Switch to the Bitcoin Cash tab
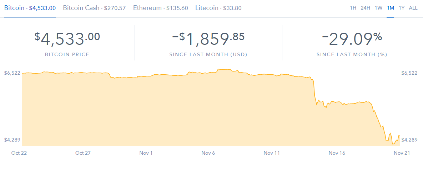The height and width of the screenshot is (170, 423). click(x=94, y=8)
